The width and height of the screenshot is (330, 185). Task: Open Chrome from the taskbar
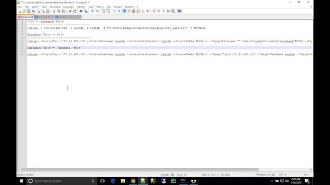pyautogui.click(x=133, y=181)
